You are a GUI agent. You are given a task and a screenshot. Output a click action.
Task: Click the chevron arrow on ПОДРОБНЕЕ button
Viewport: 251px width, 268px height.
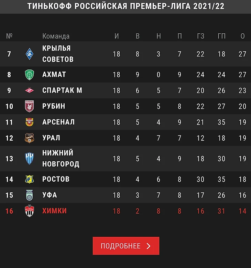[149, 246]
